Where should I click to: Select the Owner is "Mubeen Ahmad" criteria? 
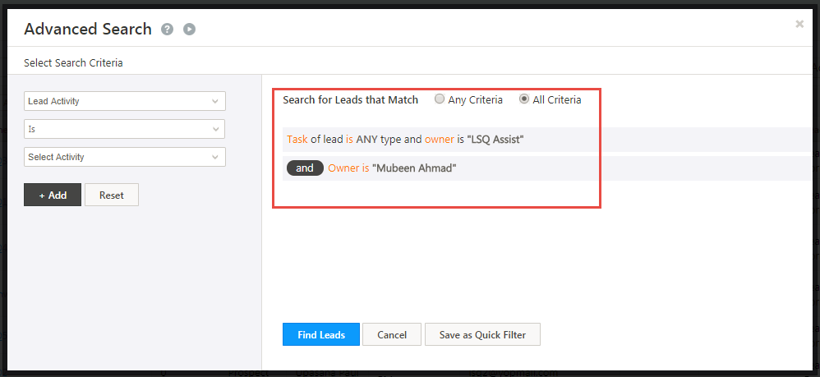coord(391,168)
